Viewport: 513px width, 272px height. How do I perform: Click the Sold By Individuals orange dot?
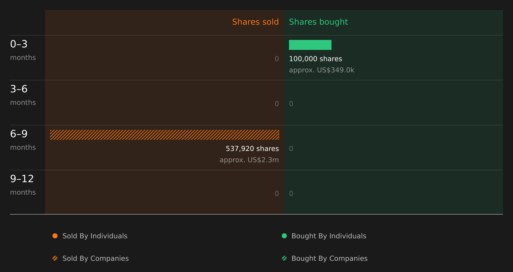pyautogui.click(x=55, y=236)
